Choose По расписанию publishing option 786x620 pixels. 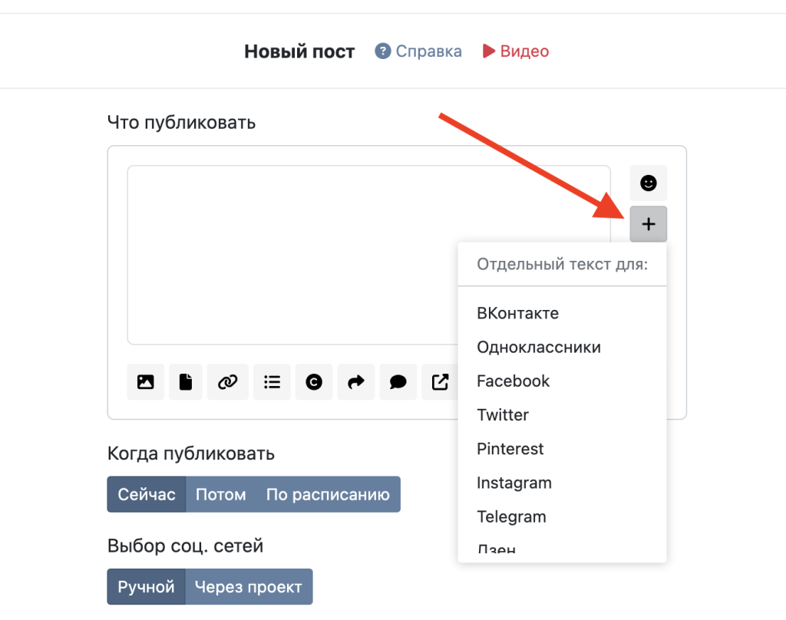(x=328, y=494)
